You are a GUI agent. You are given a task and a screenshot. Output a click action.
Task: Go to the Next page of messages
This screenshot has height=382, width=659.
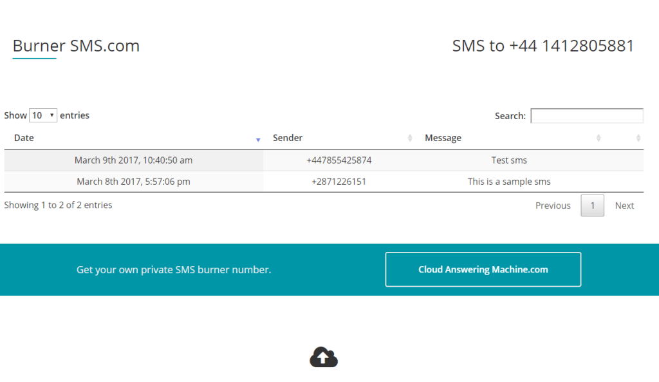[624, 205]
